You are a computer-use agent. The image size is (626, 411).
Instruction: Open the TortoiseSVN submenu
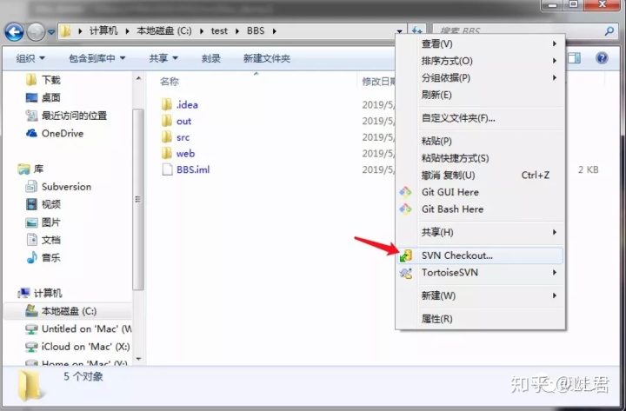pyautogui.click(x=480, y=273)
